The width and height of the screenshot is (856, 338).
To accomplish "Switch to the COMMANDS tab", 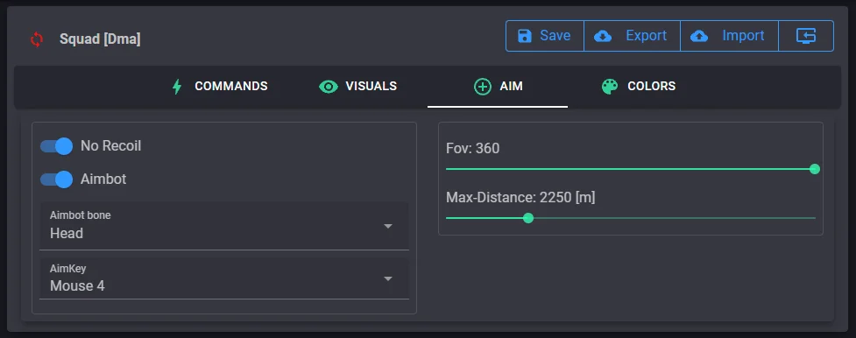I will click(219, 87).
